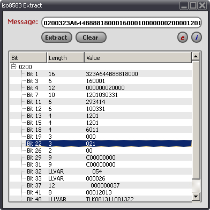210x210 pixels.
Task: Select the Bit 11 row
Action: [101, 102]
